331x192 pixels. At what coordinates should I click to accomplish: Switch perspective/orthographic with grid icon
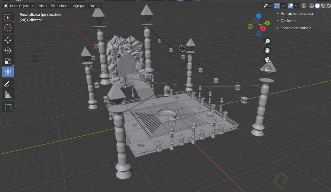pyautogui.click(x=267, y=69)
